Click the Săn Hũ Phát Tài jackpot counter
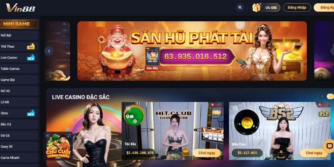 pos(195,57)
